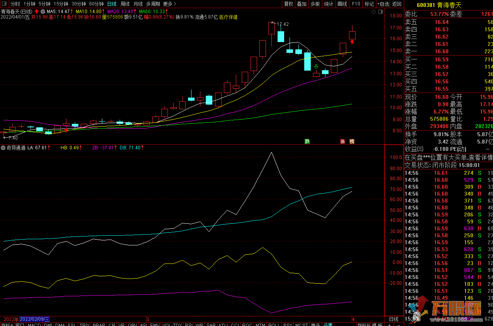Select the 60分钟 period tab
Viewport: 493px width, 326px height.
(96, 4)
